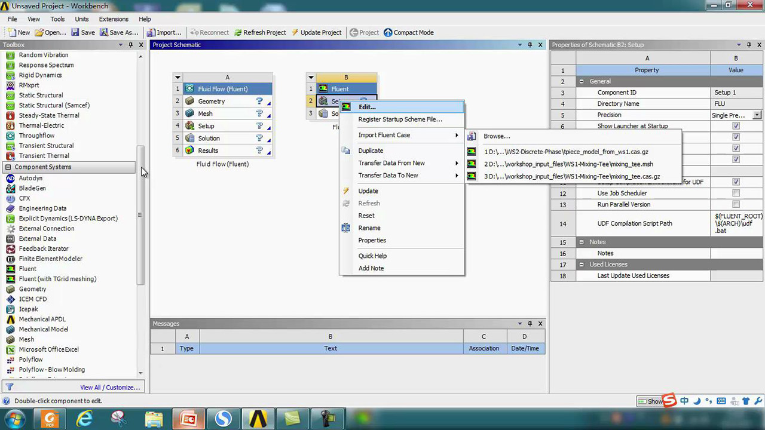
Task: Click the Refresh Project toolbar button
Action: [260, 32]
